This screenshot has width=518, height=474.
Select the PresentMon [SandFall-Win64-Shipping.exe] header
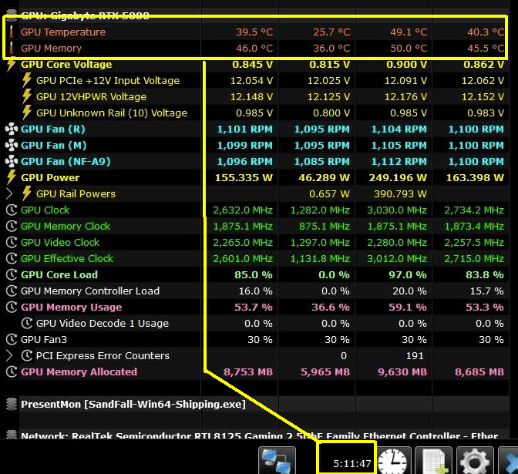pos(133,405)
